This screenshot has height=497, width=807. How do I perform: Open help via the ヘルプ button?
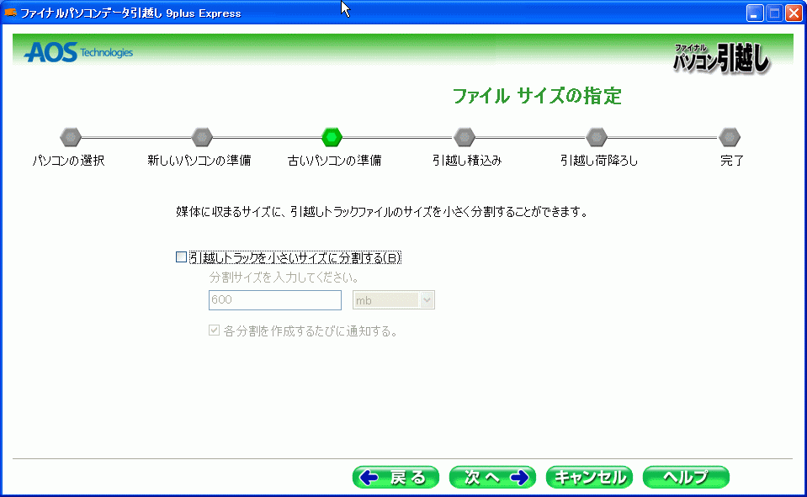point(685,478)
